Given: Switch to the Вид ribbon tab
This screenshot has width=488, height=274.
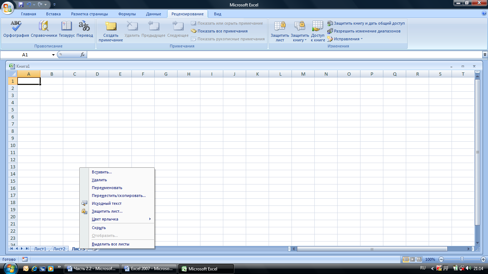Looking at the screenshot, I should click(x=218, y=14).
